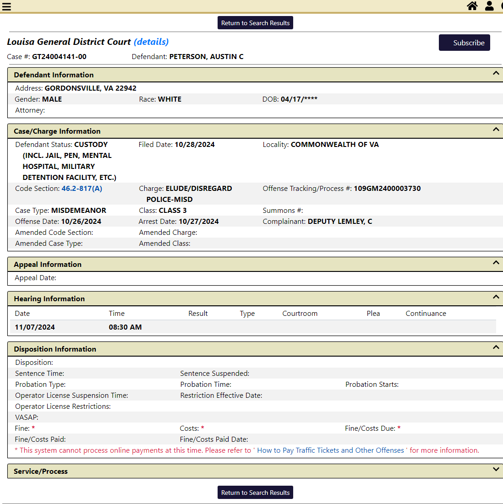Click case type MISDEMEANOR

[x=79, y=211]
